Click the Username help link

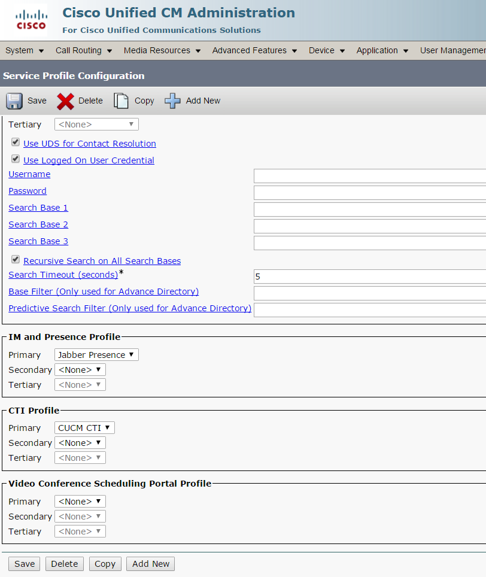point(29,174)
